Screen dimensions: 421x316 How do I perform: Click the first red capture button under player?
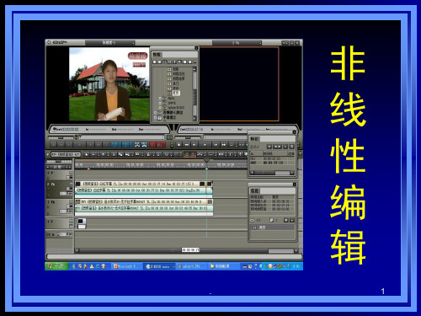[x=153, y=145]
